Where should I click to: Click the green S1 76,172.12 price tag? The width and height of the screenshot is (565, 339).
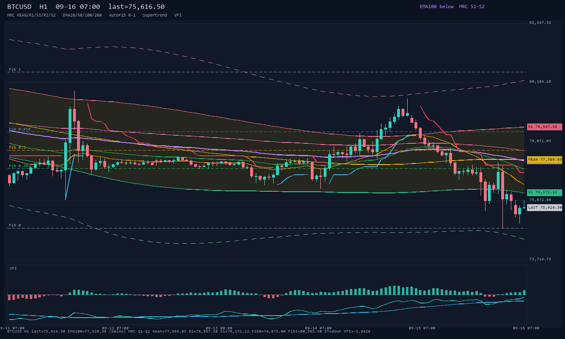click(544, 193)
